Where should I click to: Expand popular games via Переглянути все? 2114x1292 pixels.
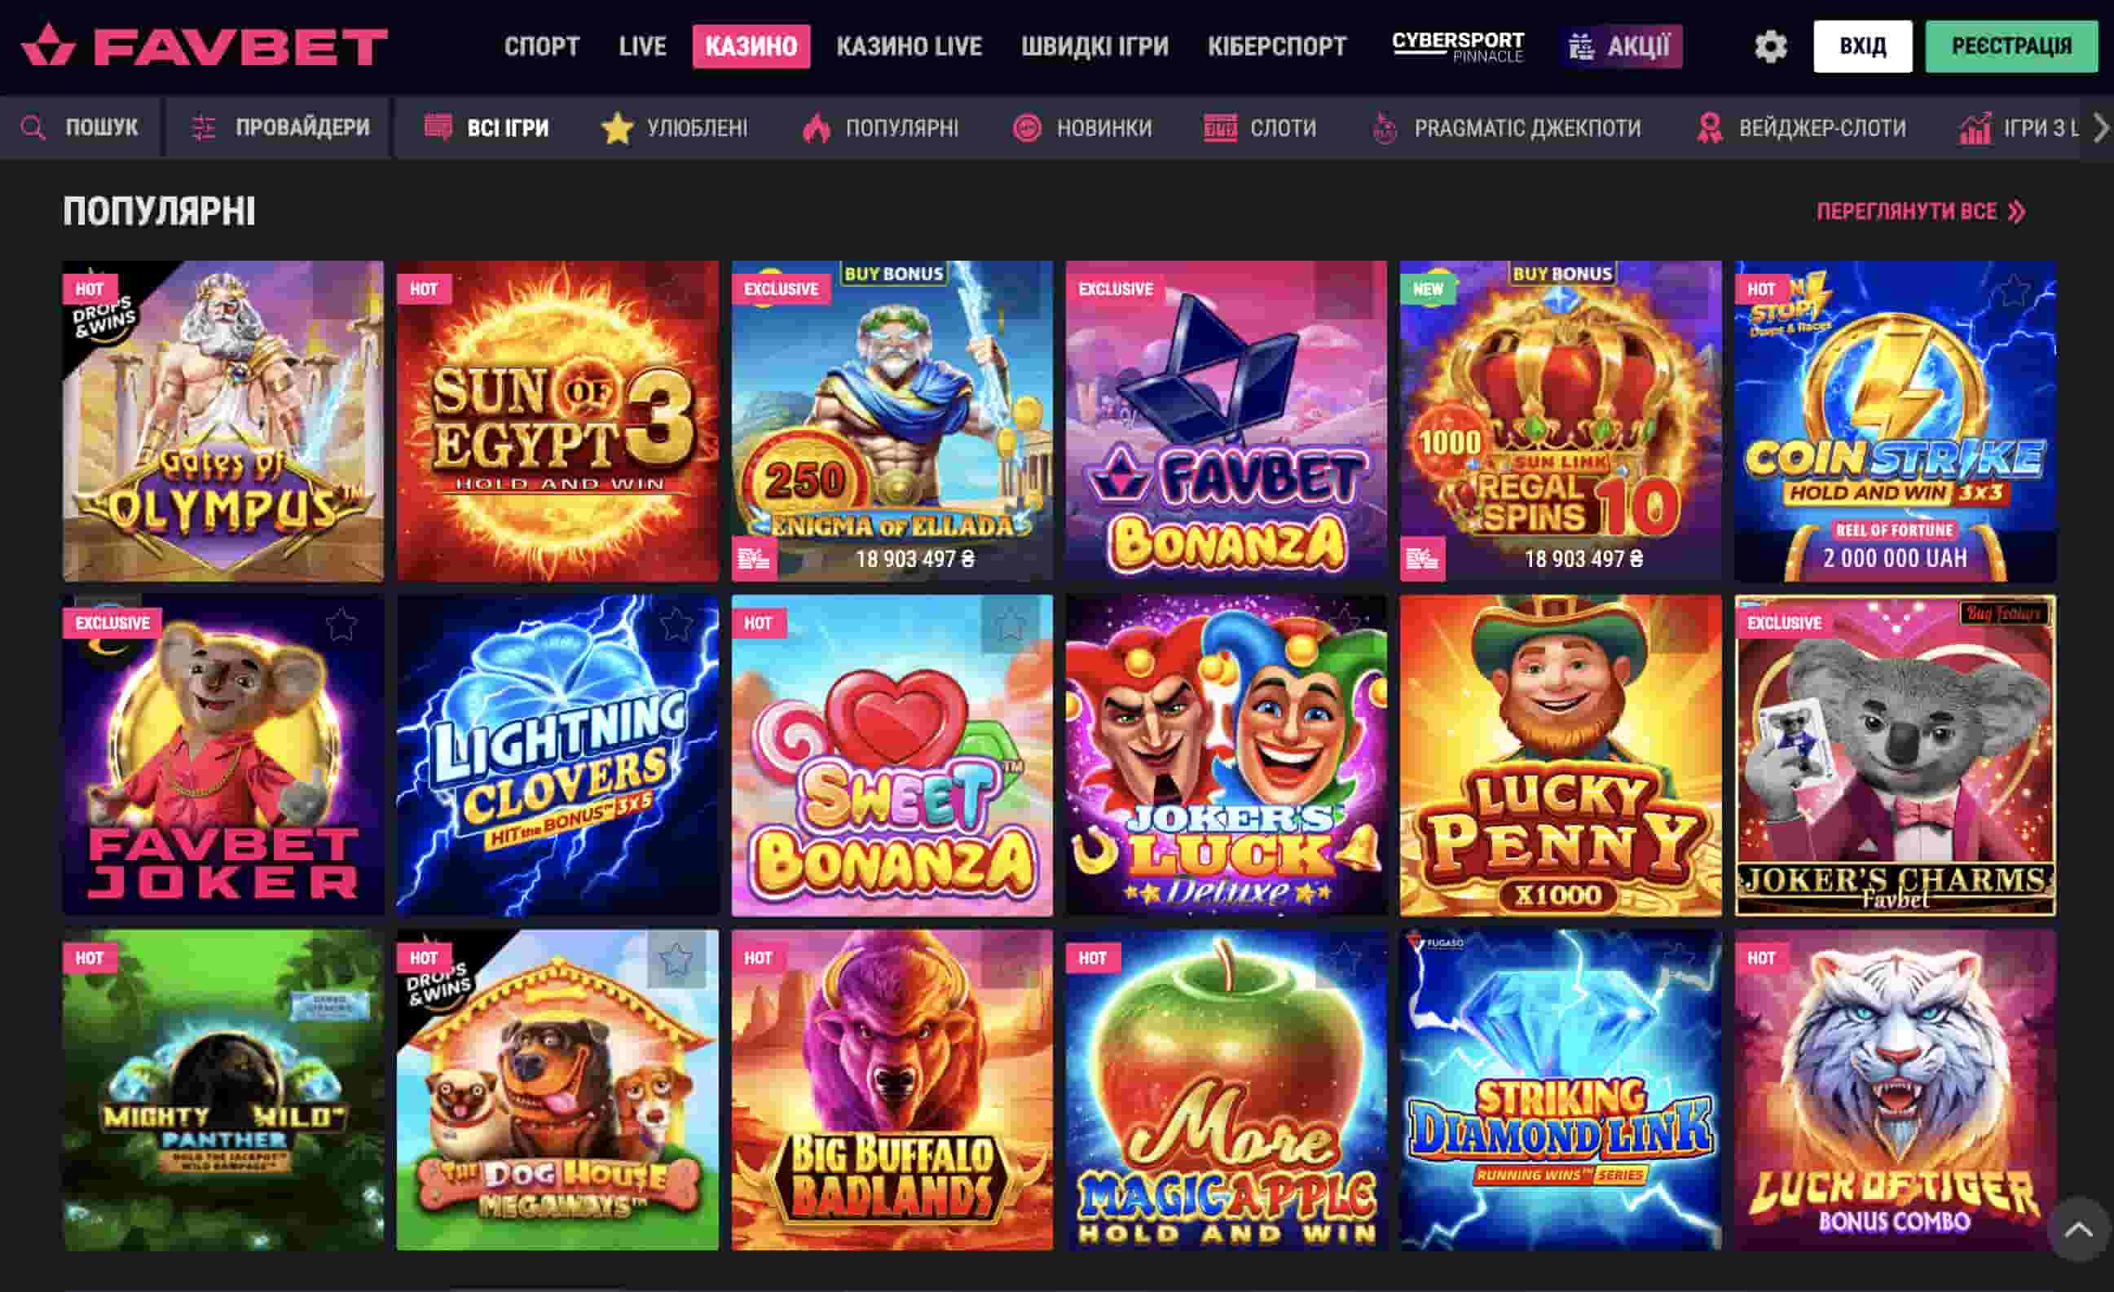click(x=1921, y=212)
